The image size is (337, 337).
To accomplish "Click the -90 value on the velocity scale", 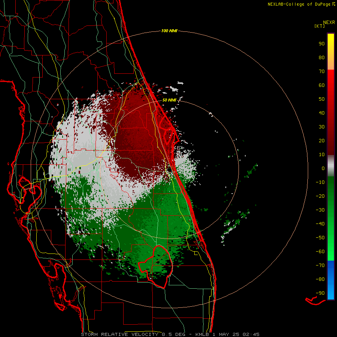I will pos(320,293).
